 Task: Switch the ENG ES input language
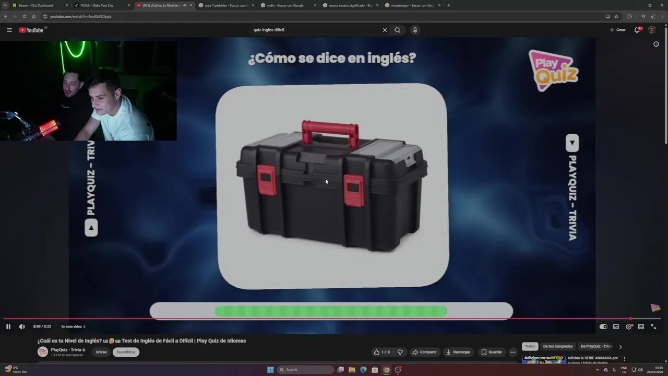click(x=624, y=370)
